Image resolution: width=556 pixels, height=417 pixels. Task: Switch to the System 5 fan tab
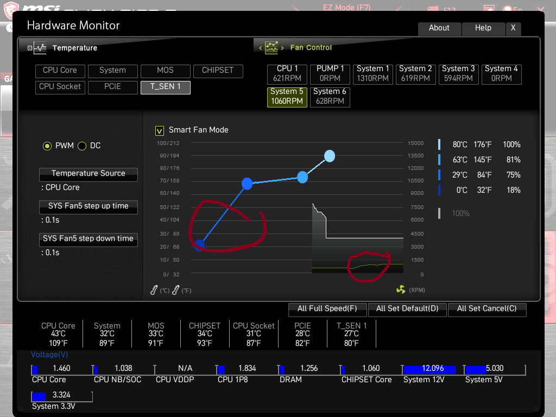coord(287,97)
